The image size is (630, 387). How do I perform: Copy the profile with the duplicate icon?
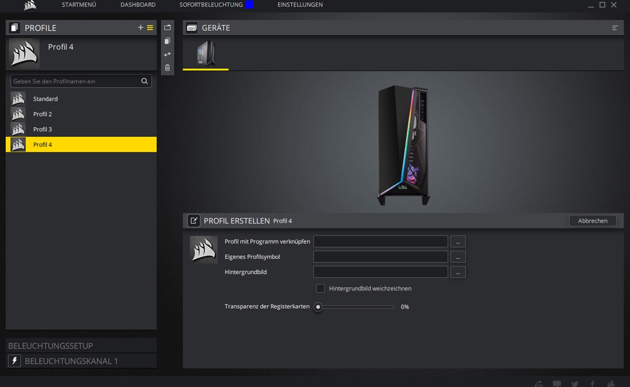(168, 41)
